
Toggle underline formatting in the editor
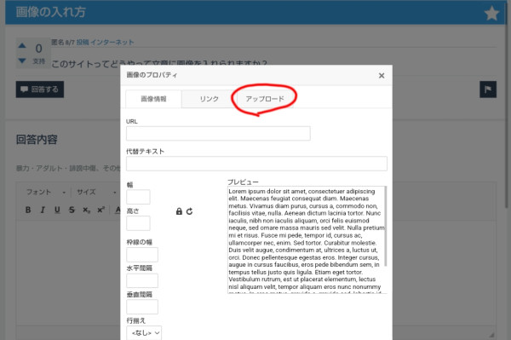point(57,210)
